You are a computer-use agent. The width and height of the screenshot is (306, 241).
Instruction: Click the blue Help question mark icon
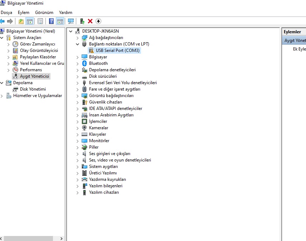click(51, 21)
